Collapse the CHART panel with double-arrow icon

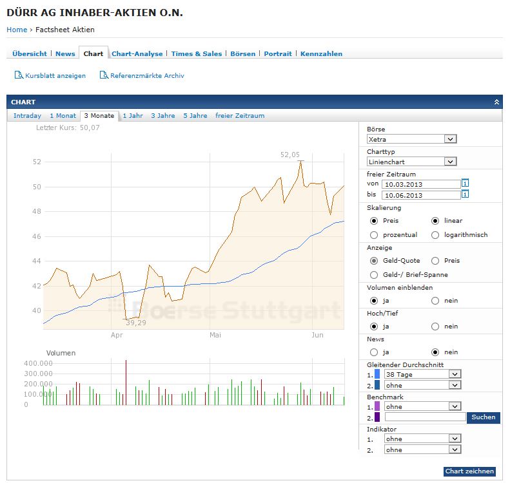[496, 102]
